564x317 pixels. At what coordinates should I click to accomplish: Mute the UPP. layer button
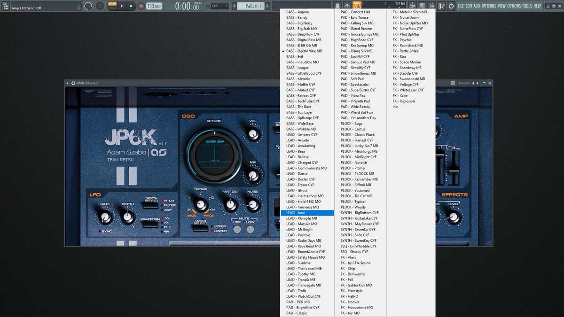pos(237,229)
